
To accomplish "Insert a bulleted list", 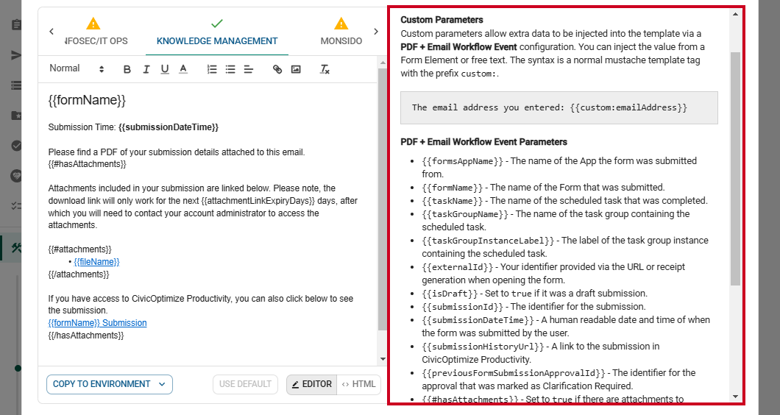I will [x=230, y=70].
